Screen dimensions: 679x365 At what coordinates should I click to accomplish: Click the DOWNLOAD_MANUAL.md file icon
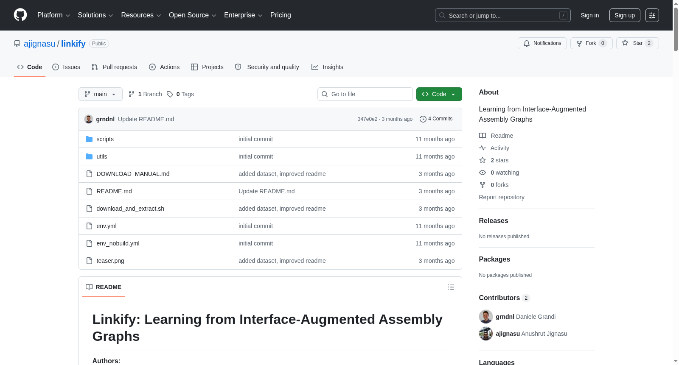(89, 174)
